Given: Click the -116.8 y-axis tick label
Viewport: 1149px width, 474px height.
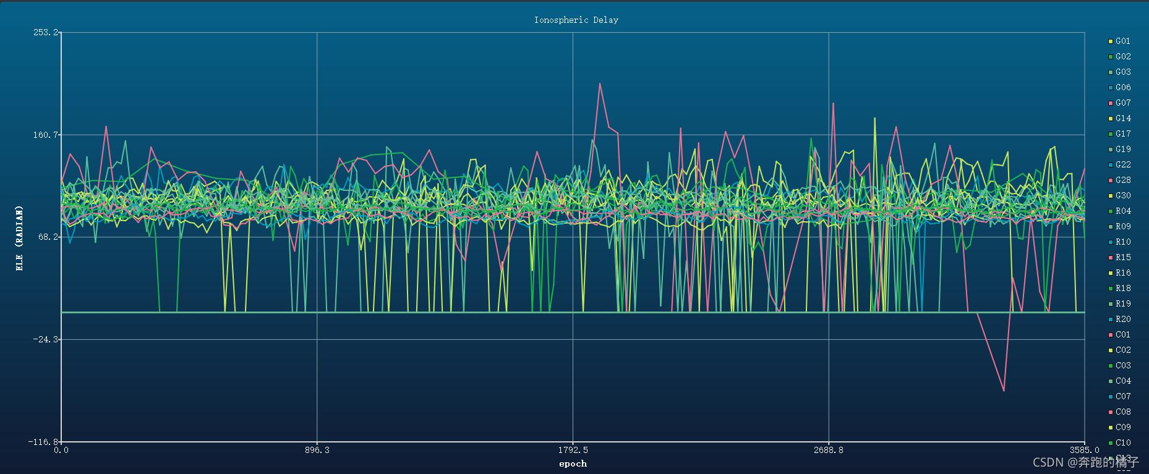Looking at the screenshot, I should (x=43, y=442).
